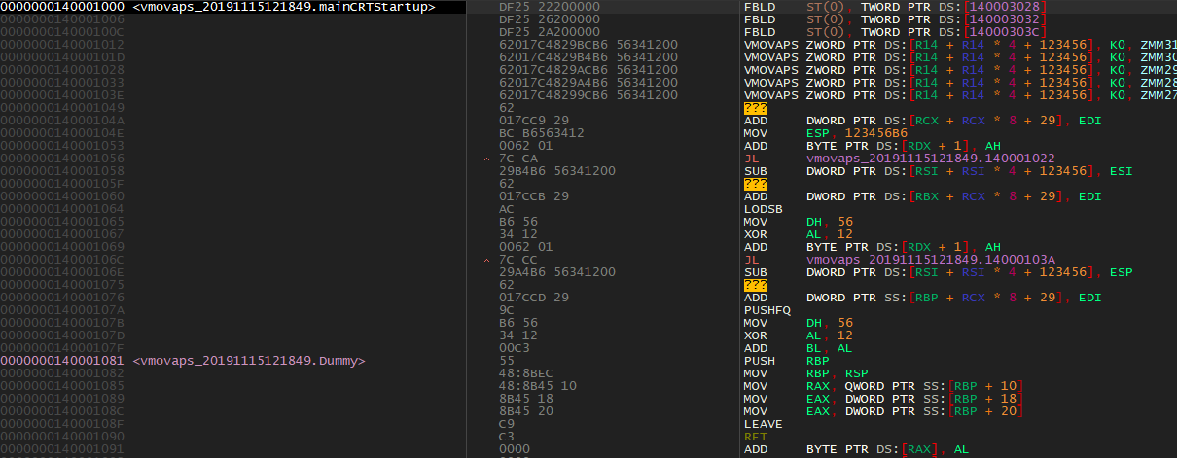Click bytes 7C CA
Image resolution: width=1177 pixels, height=458 pixels.
(517, 159)
